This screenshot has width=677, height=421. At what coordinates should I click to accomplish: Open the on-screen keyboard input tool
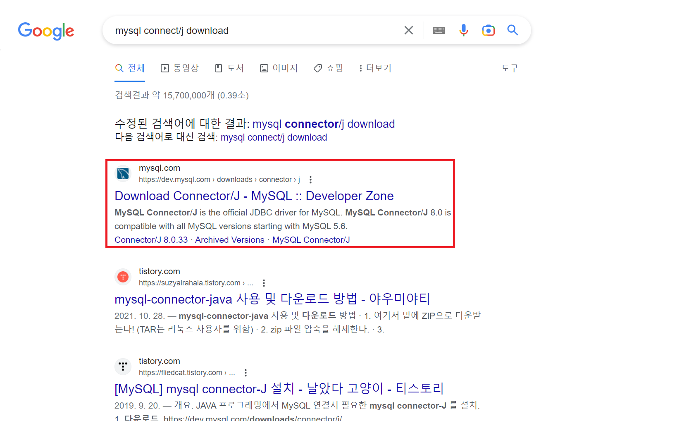[439, 30]
